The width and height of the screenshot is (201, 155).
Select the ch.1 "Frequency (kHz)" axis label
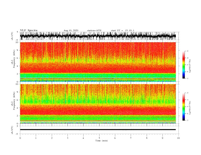click(x=14, y=59)
